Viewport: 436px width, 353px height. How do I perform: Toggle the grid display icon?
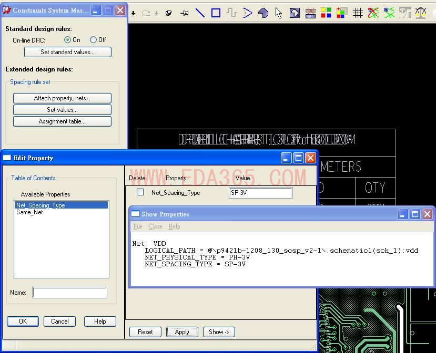pyautogui.click(x=358, y=13)
